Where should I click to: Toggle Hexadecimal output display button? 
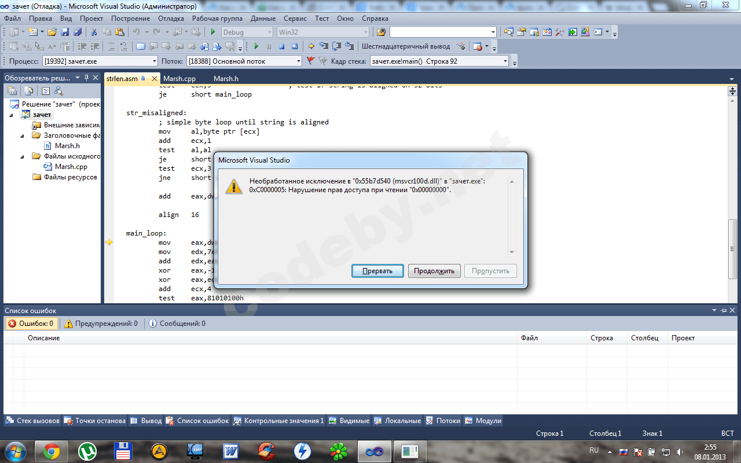[x=405, y=46]
